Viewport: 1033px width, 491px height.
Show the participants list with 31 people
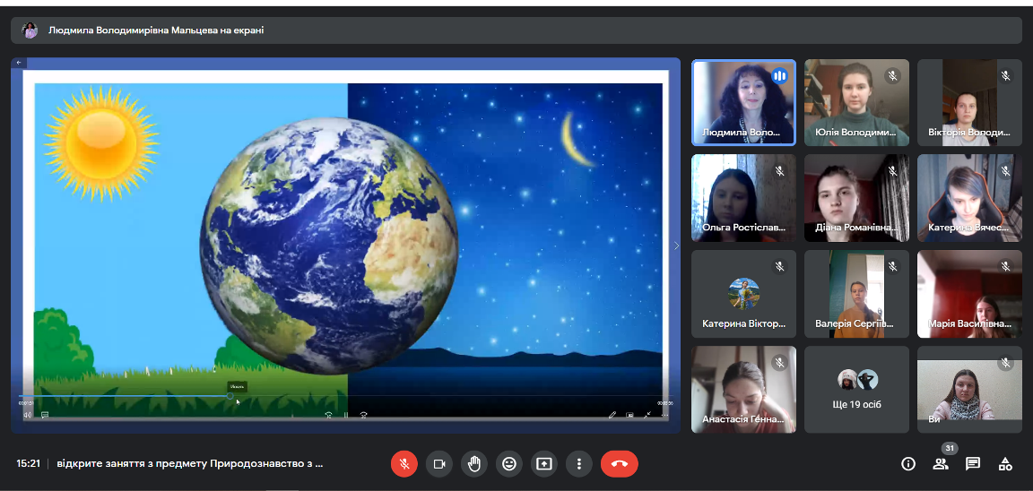(940, 464)
